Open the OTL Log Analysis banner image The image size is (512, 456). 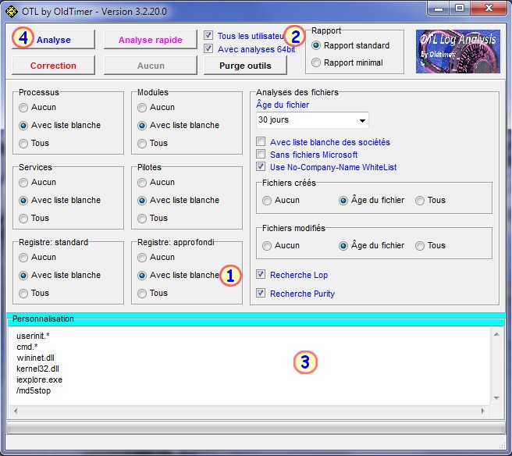coord(458,52)
